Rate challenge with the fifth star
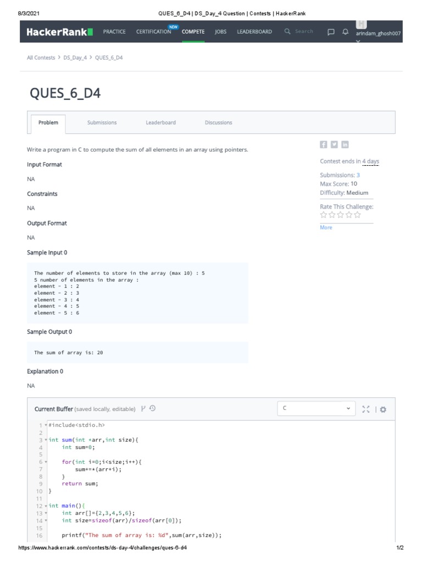This screenshot has width=422, height=562. (358, 215)
